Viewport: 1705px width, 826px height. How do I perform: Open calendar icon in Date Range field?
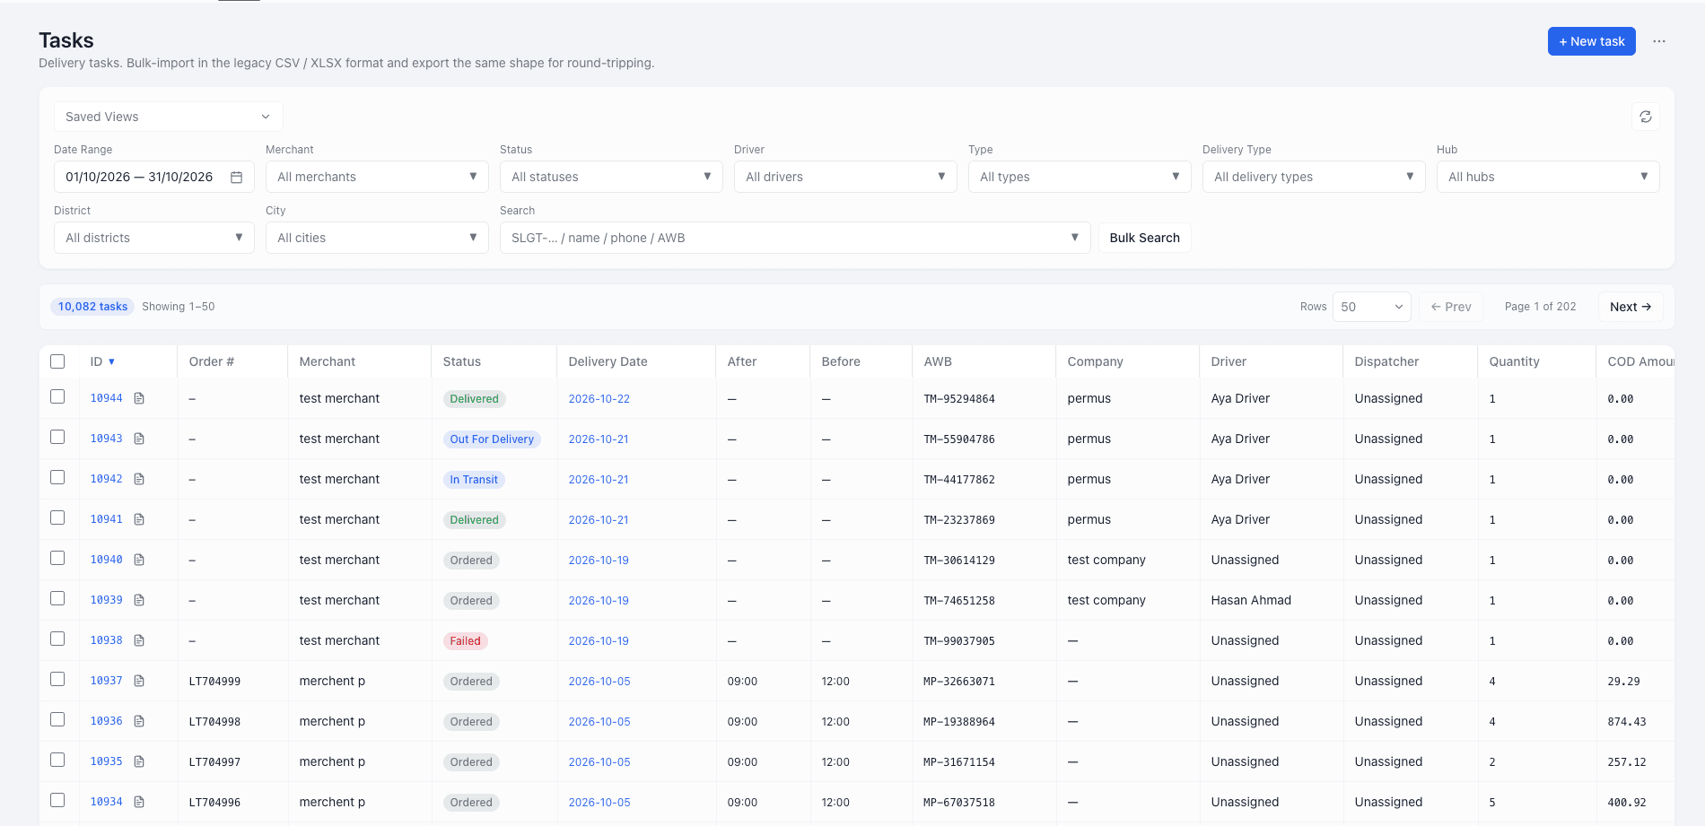click(x=237, y=178)
